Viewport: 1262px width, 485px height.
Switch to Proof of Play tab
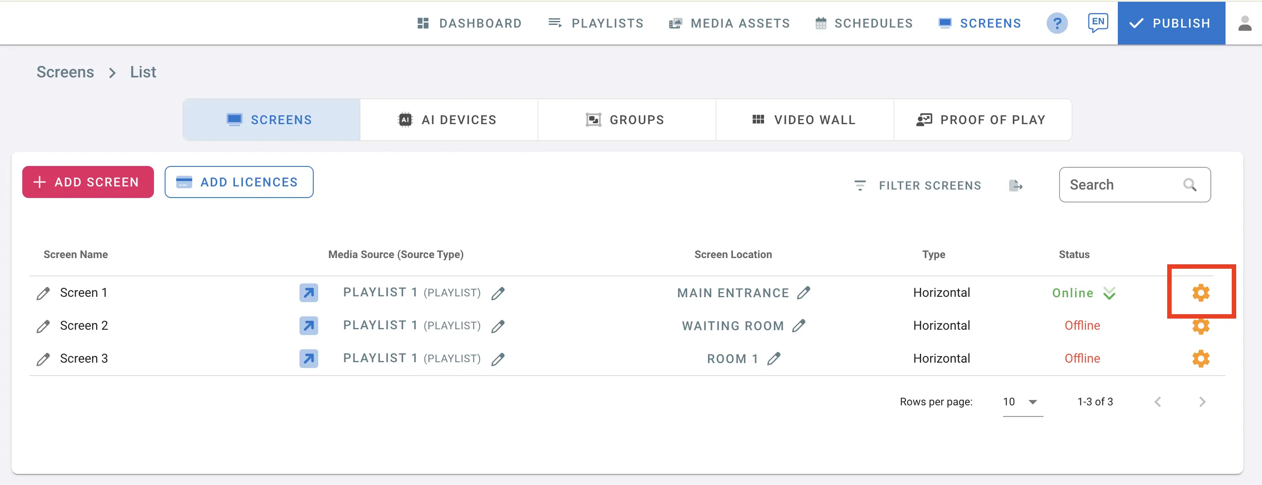982,120
